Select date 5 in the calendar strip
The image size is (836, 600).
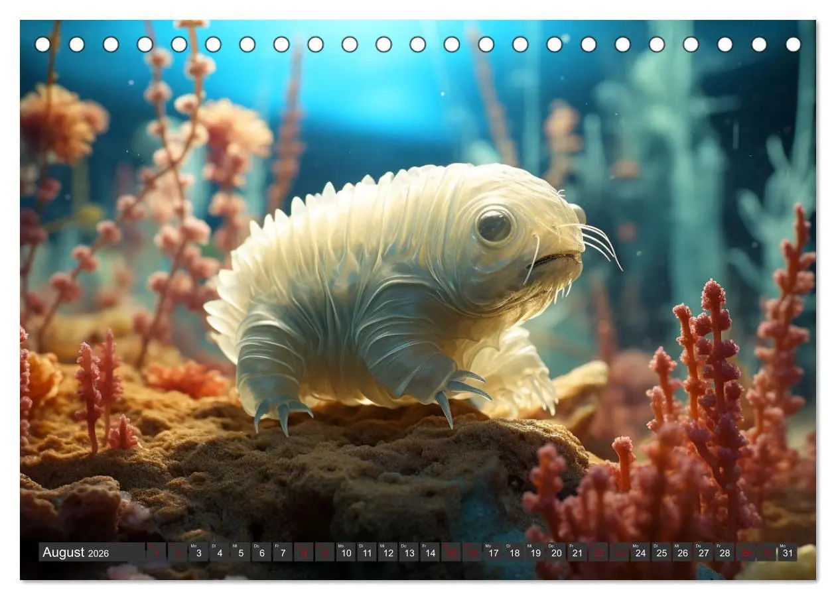241,552
